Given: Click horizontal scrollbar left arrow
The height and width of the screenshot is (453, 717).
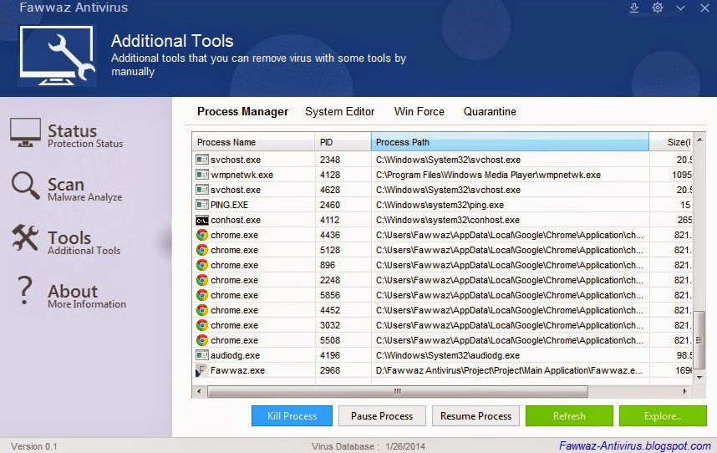Looking at the screenshot, I should (199, 391).
